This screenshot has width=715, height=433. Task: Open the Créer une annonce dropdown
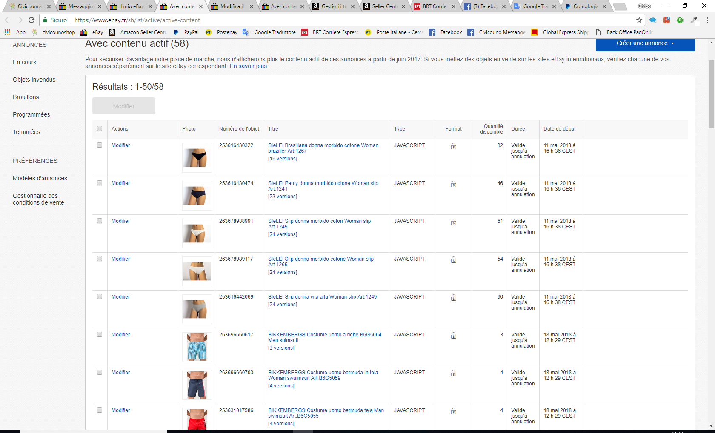(645, 43)
